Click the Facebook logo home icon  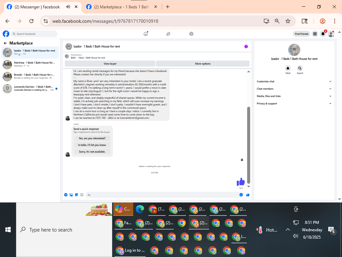(6, 34)
